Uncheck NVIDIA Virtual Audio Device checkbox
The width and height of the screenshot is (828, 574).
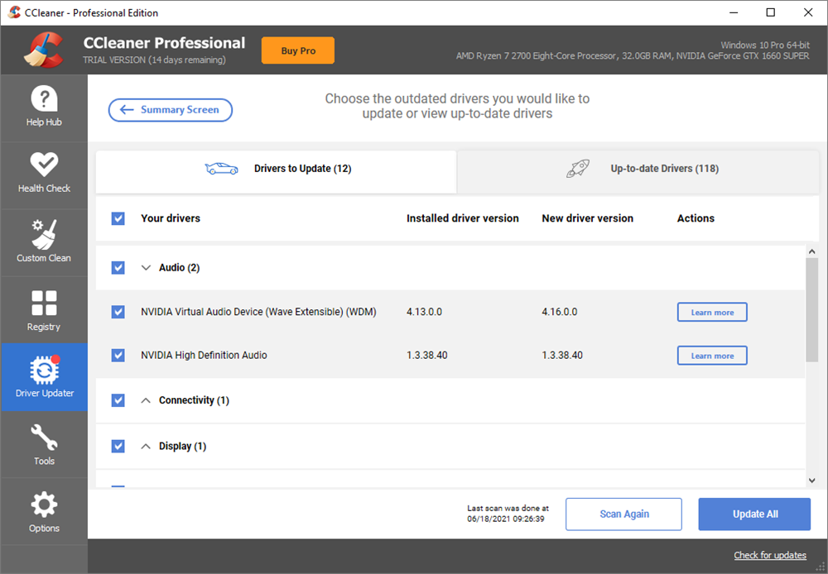[118, 312]
